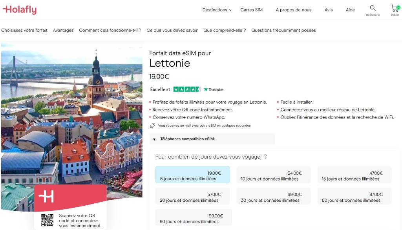Open the Destinations dropdown menu

coord(217,10)
